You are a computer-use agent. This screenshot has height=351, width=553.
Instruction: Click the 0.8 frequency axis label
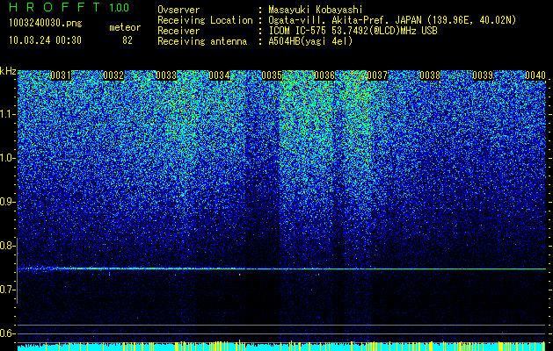(8, 246)
